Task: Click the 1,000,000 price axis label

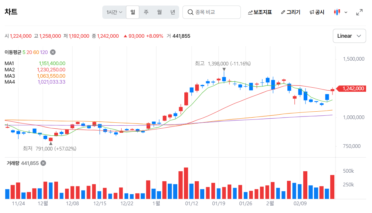Action: pyautogui.click(x=354, y=117)
